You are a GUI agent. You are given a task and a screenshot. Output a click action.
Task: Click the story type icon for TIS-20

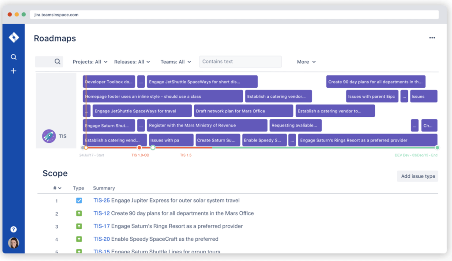(79, 239)
